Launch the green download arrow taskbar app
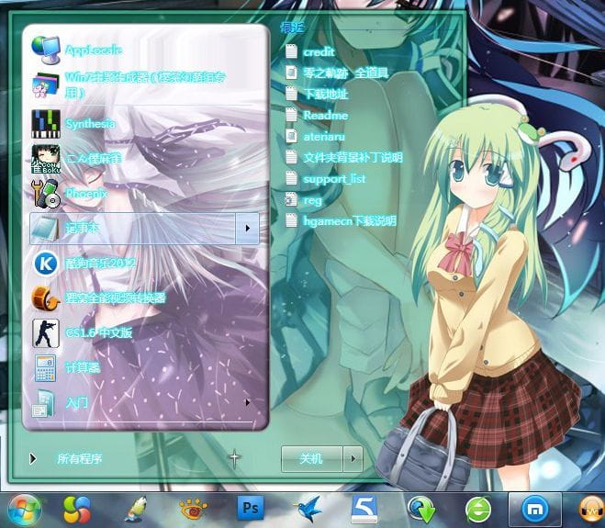Image resolution: width=605 pixels, height=528 pixels. 421,508
